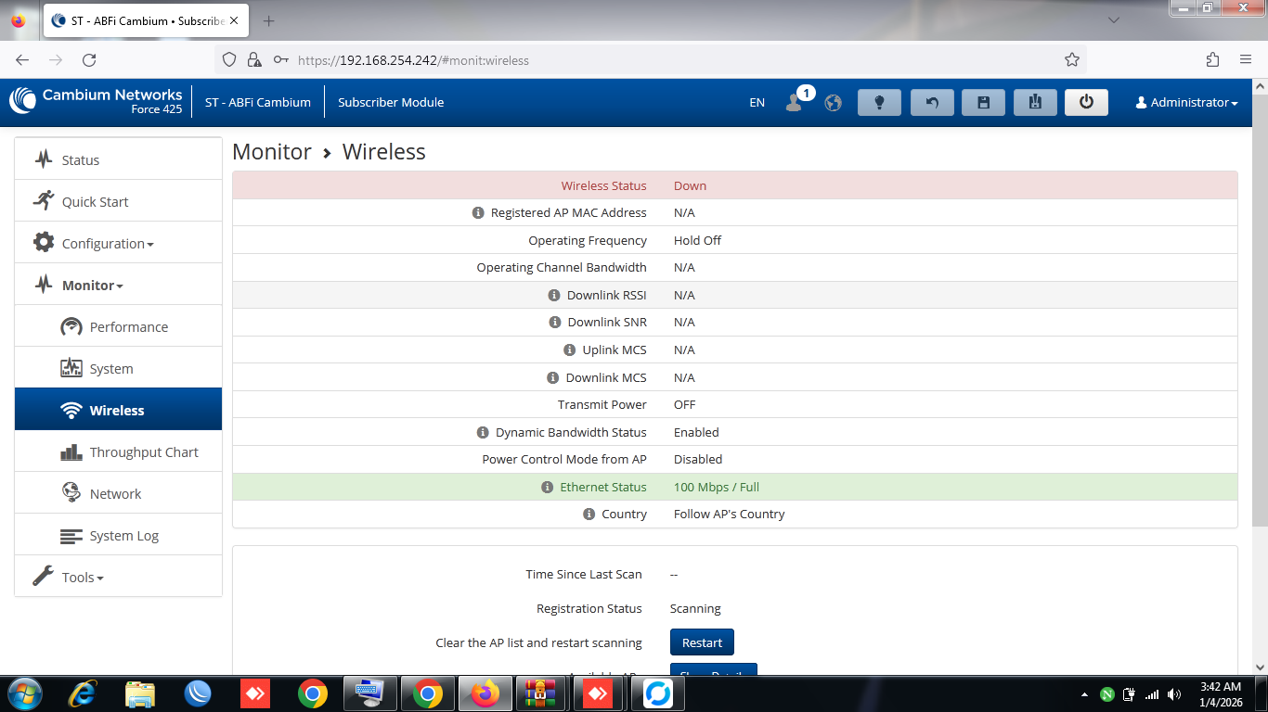Click the power reboot icon button
1268x712 pixels.
(1086, 102)
